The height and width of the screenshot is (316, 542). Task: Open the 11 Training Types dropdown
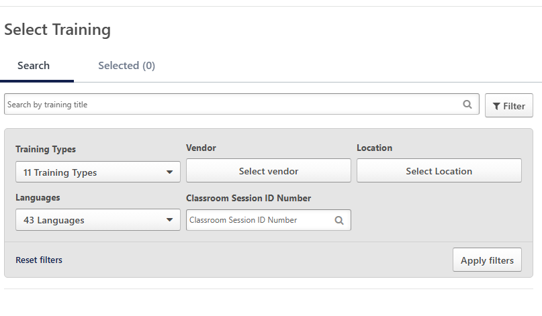tap(97, 172)
